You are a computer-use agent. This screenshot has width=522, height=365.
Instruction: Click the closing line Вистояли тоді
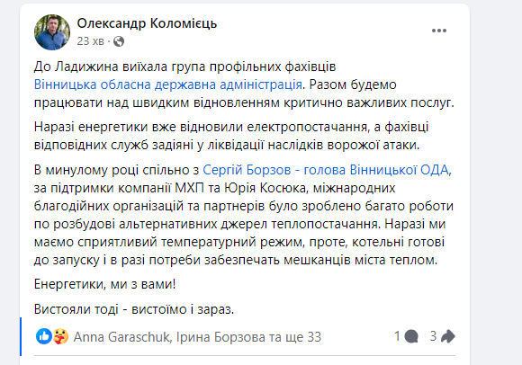click(x=134, y=309)
